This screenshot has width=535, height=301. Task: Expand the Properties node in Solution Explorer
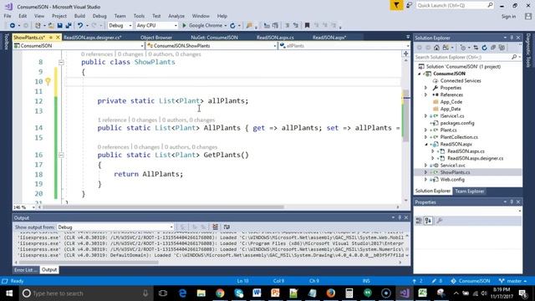425,88
